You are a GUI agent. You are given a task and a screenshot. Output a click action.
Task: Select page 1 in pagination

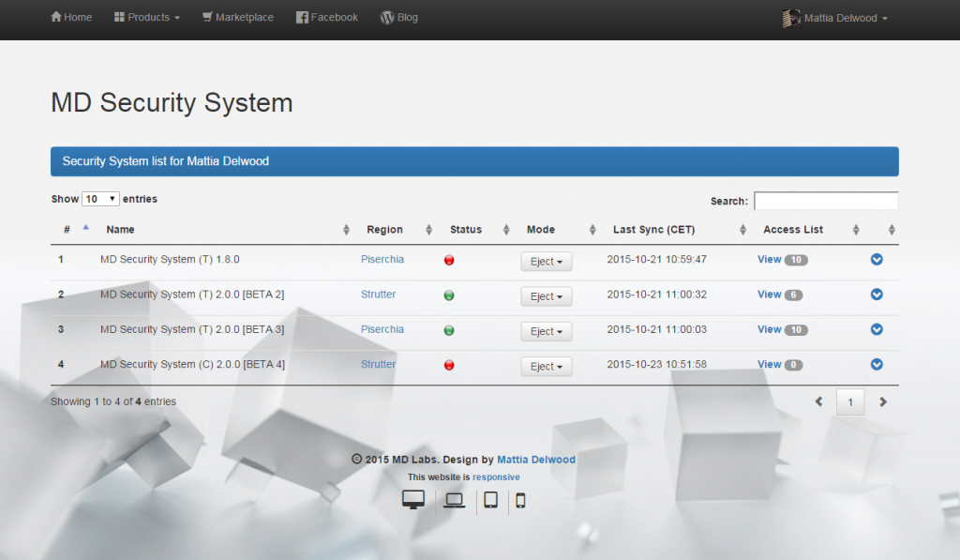point(850,401)
